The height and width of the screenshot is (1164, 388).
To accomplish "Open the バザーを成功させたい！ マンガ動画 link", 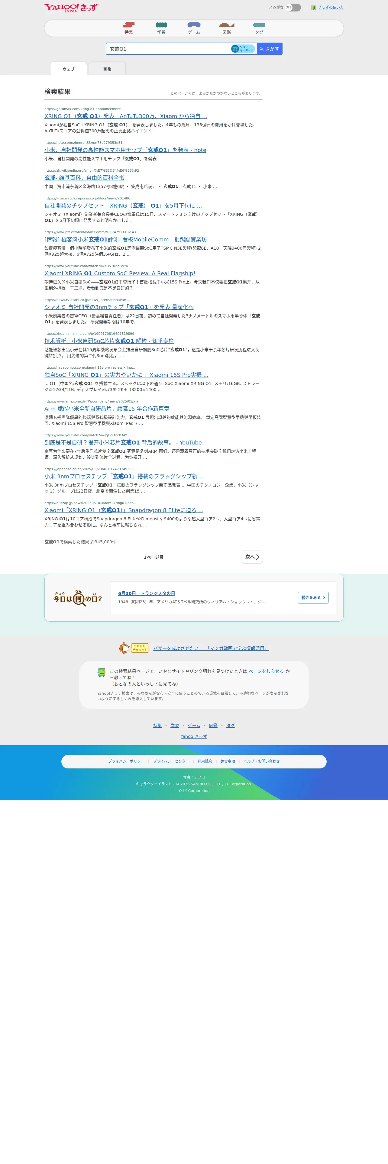I will [x=211, y=648].
